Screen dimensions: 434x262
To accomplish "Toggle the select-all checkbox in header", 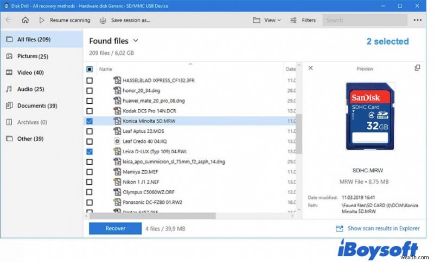I will pyautogui.click(x=90, y=69).
